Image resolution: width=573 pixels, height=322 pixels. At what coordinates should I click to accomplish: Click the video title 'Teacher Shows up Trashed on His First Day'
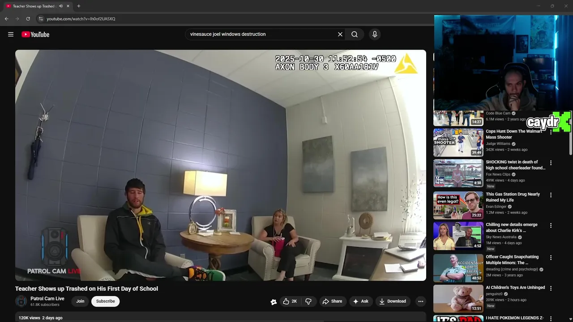click(x=86, y=289)
